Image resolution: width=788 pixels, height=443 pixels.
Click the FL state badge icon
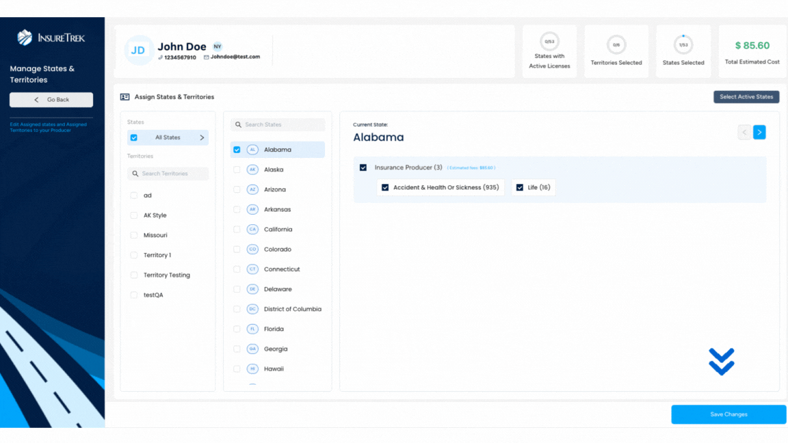pos(252,329)
